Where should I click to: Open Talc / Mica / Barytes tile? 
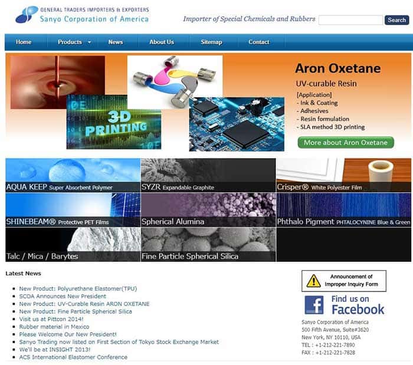coord(73,245)
